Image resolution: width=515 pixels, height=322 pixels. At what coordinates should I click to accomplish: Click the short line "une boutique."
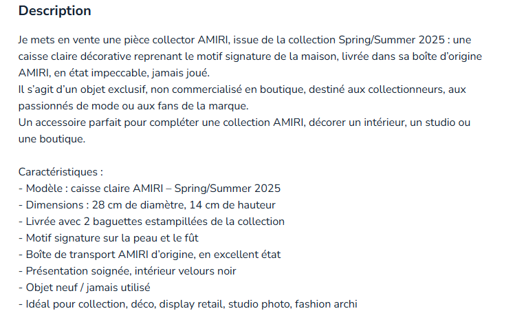pyautogui.click(x=52, y=139)
